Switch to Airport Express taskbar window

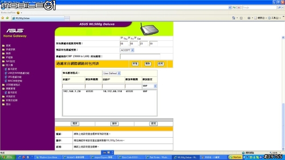click(x=103, y=157)
